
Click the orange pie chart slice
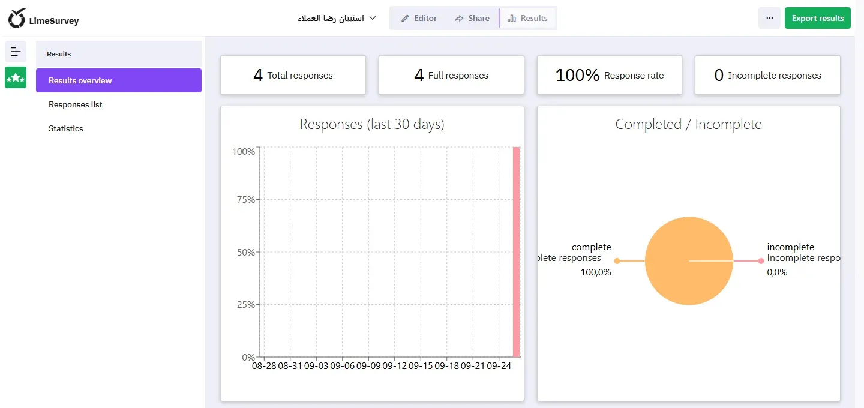pos(689,260)
